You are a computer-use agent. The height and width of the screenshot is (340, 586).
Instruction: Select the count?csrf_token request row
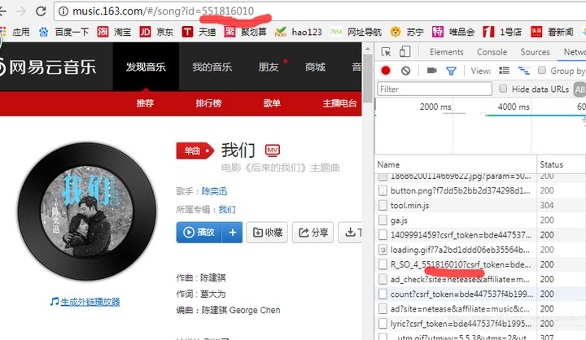pyautogui.click(x=480, y=294)
